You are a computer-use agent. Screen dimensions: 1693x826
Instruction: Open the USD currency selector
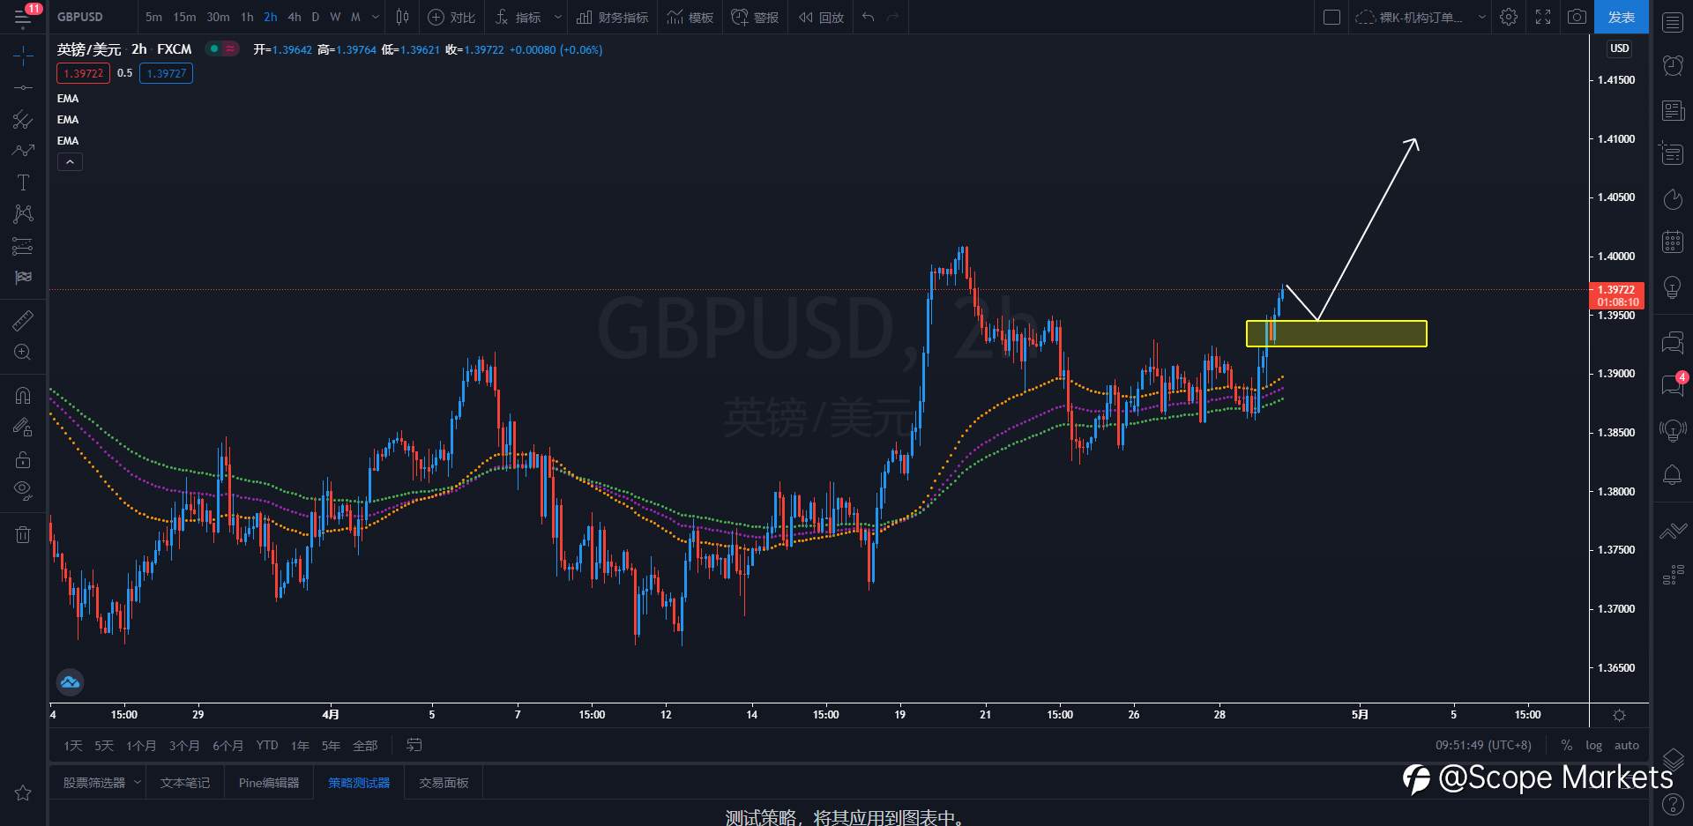1619,48
